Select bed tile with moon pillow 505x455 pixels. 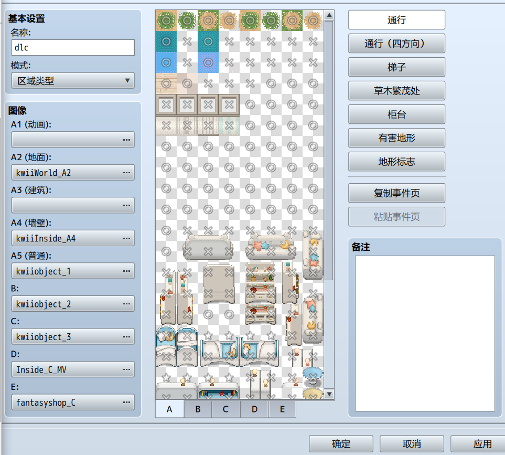[x=166, y=335]
